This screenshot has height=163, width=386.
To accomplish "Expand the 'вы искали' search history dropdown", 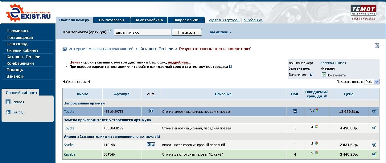I will click(221, 32).
